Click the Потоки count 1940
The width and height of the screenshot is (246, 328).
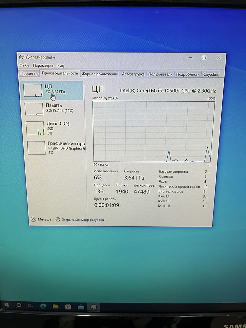click(122, 192)
